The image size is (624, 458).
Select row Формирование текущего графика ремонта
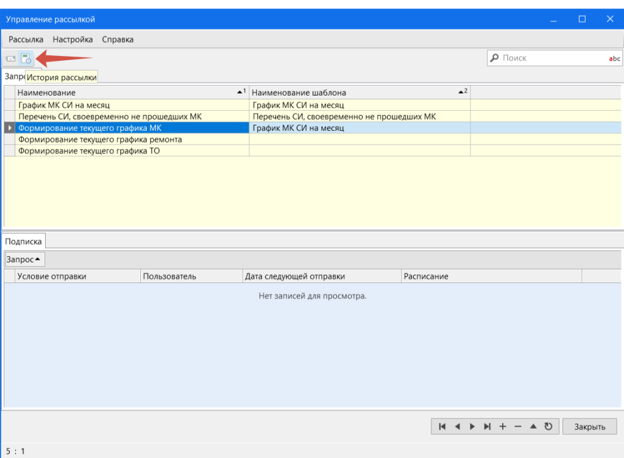[x=132, y=139]
